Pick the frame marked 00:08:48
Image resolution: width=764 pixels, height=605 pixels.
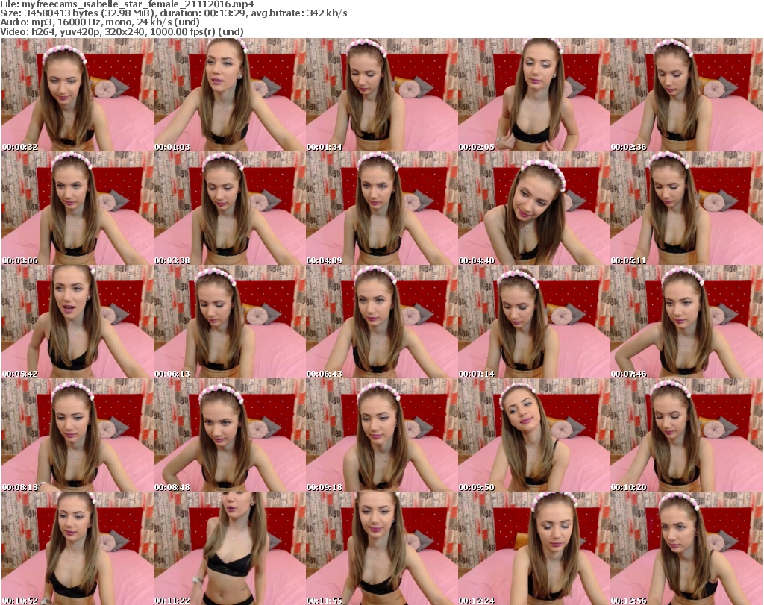pos(230,436)
